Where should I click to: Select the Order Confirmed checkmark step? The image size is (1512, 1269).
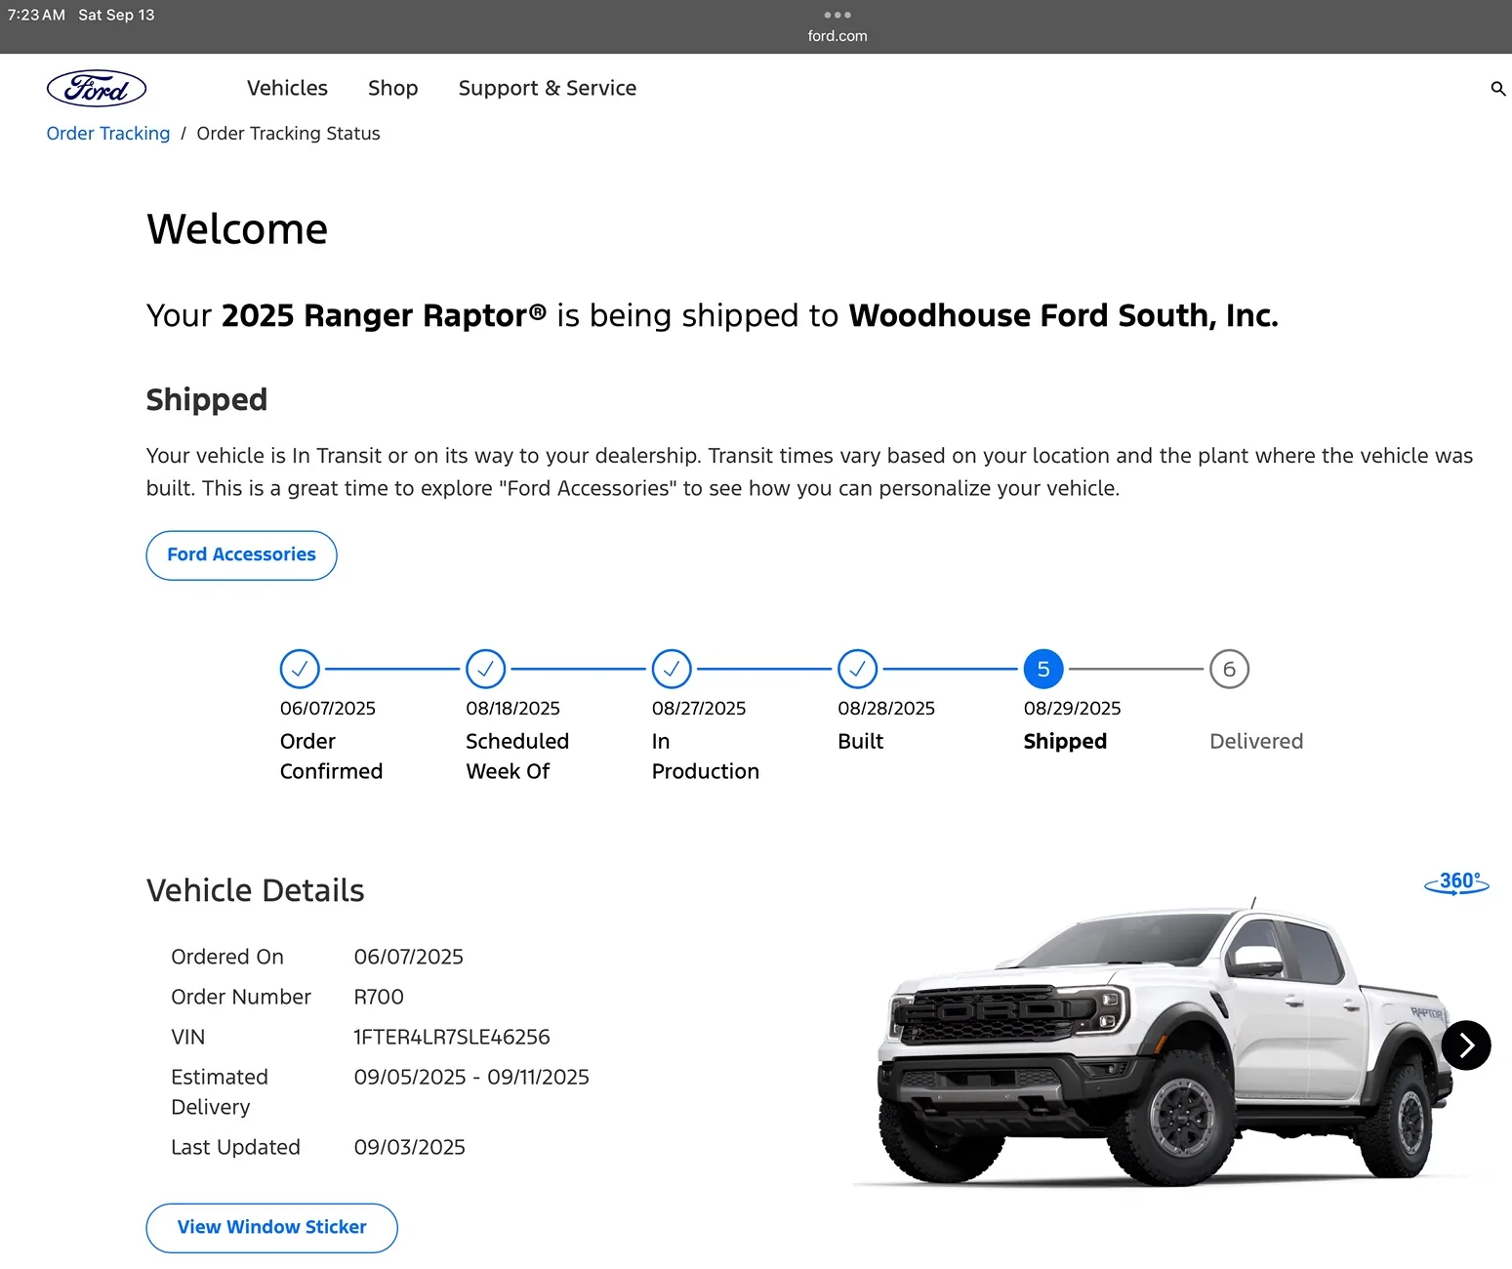[300, 669]
